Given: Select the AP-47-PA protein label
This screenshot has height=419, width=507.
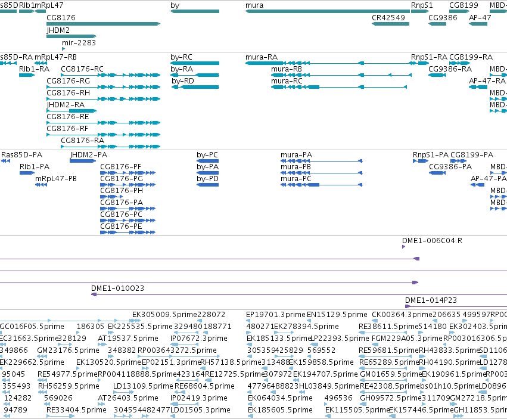Looking at the screenshot, I should [489, 179].
